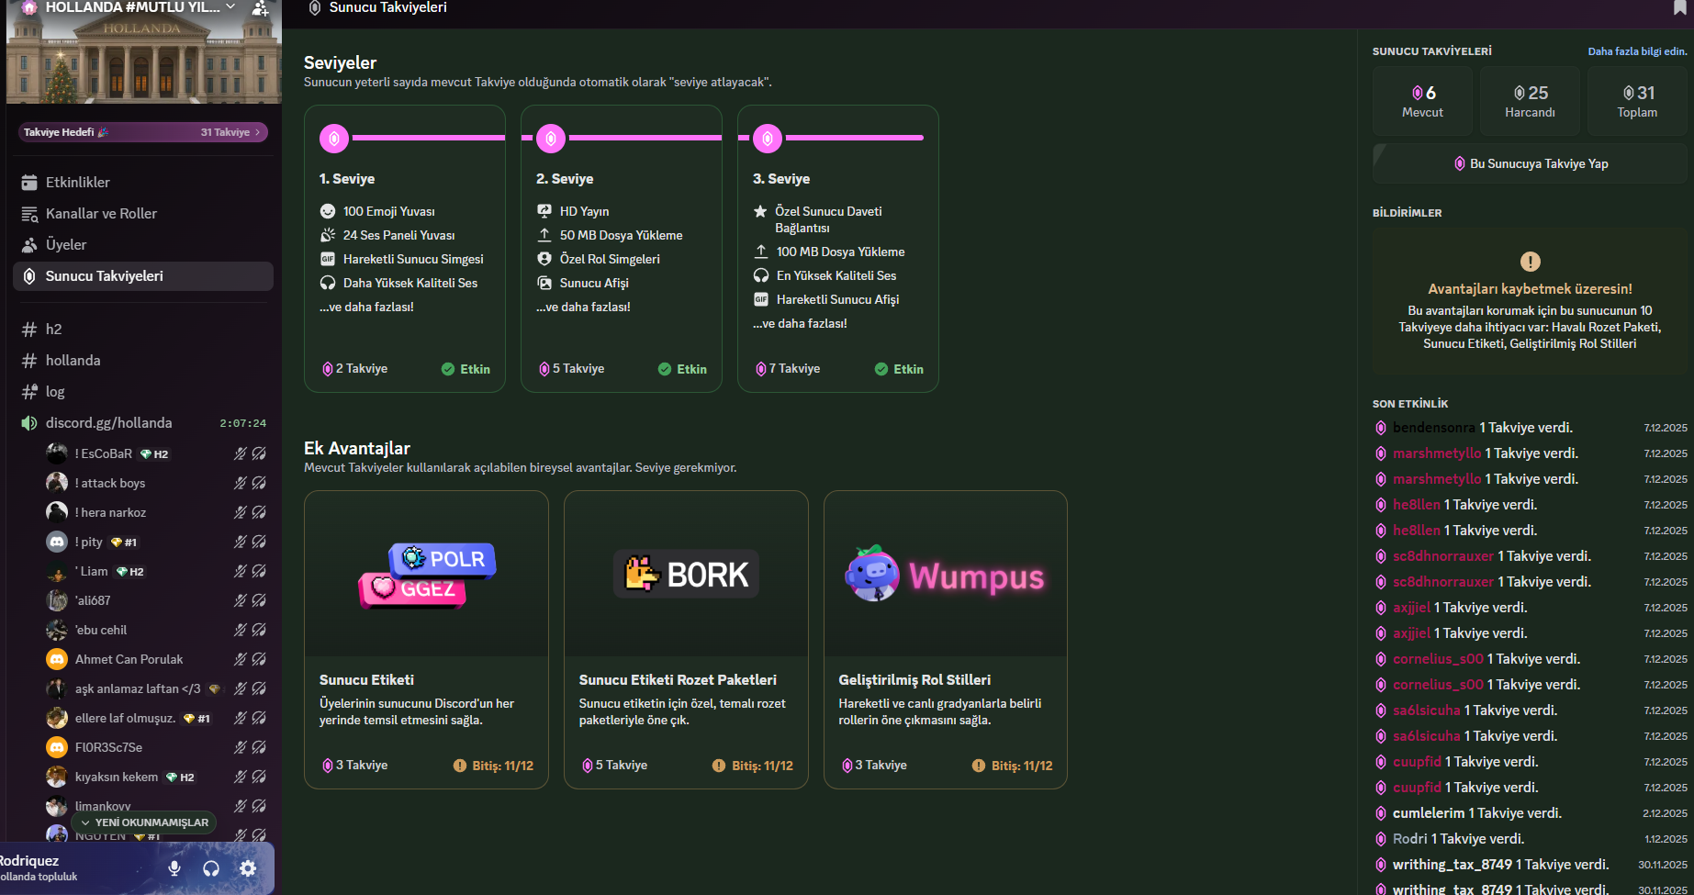Expand the HOLLANDA server name dropdown
The height and width of the screenshot is (895, 1694).
(x=230, y=7)
